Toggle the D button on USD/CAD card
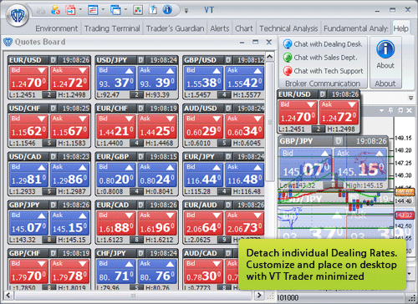Screen dimensions: 418x304 [x=53, y=156]
